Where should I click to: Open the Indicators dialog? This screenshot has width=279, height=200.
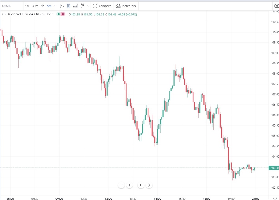(x=126, y=6)
